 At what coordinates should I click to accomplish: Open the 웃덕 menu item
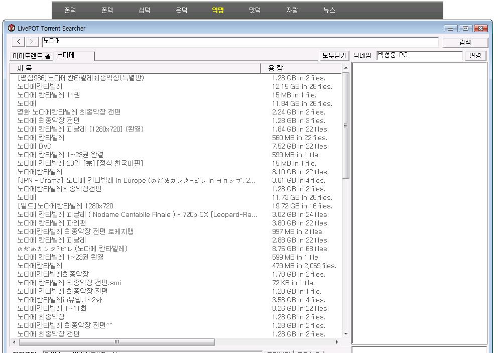point(181,10)
